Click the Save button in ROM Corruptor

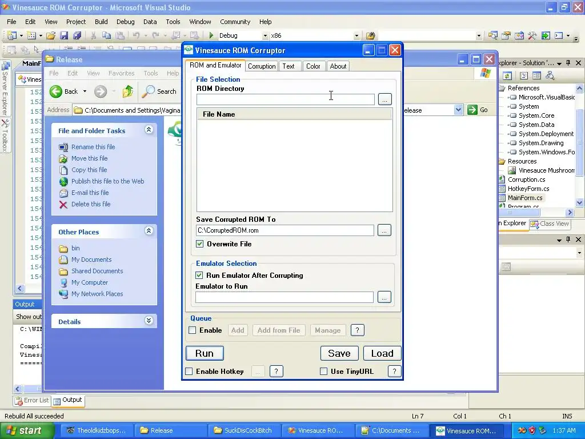coord(339,353)
